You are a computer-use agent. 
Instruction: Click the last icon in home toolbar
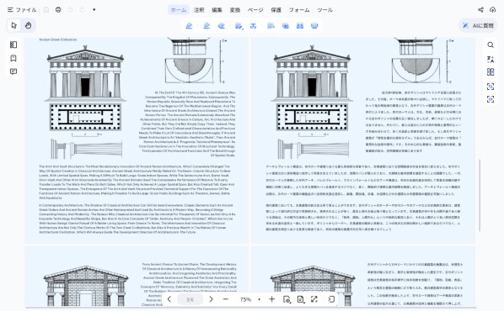click(x=314, y=26)
